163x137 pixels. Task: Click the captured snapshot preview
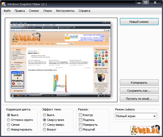61,59
